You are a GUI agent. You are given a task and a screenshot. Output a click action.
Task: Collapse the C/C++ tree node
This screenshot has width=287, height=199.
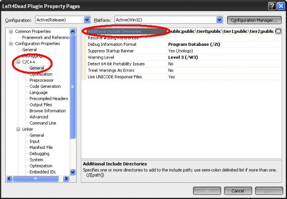[18, 62]
